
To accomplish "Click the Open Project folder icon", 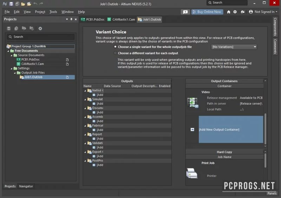I will click(29, 4).
